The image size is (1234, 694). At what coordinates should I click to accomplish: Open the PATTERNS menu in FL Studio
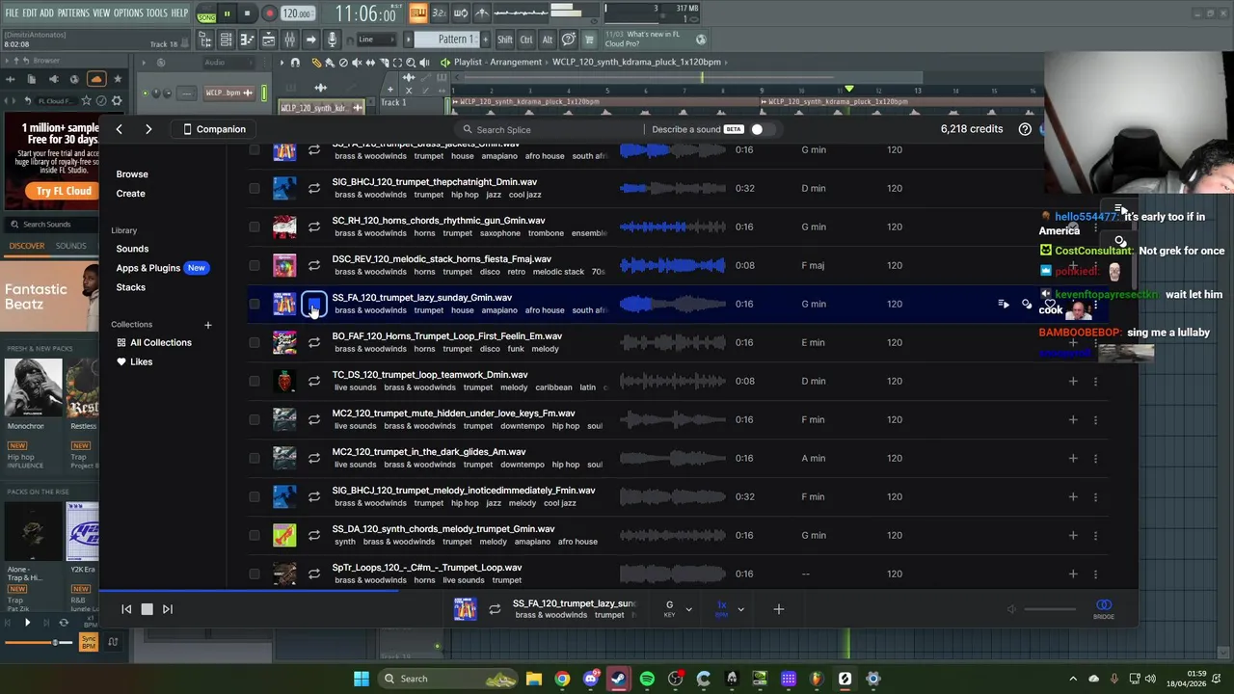[73, 13]
